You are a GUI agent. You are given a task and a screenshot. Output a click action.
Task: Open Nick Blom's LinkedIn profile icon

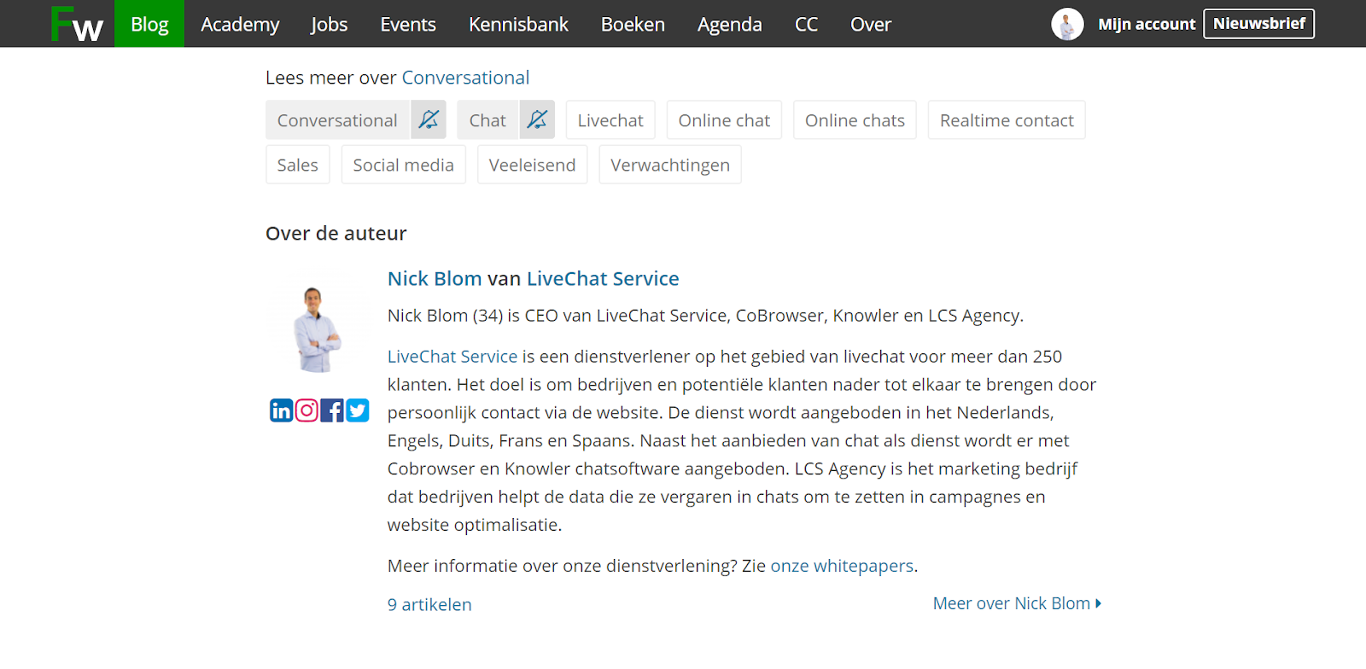pyautogui.click(x=281, y=410)
